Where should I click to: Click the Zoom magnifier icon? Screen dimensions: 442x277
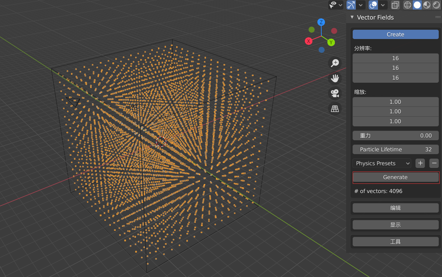[x=335, y=63]
